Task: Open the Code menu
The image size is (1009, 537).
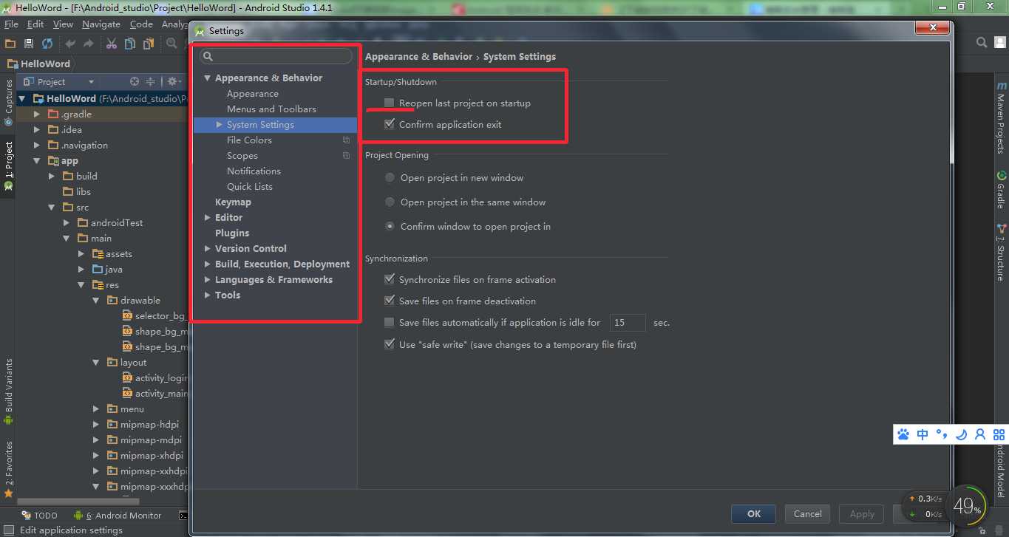Action: click(x=141, y=24)
